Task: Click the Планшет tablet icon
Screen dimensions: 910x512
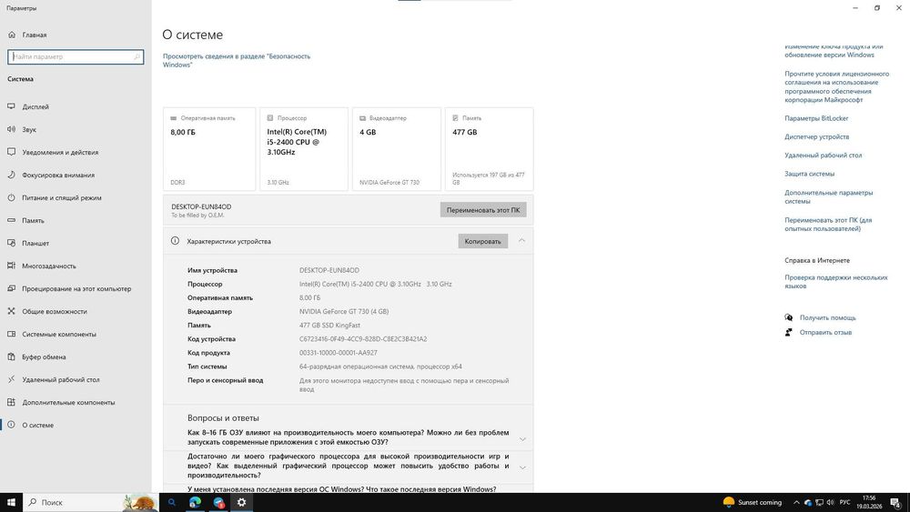Action: 11,243
